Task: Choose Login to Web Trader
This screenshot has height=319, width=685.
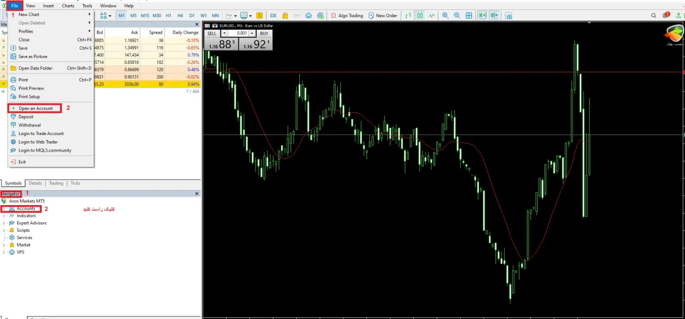Action: click(x=38, y=142)
